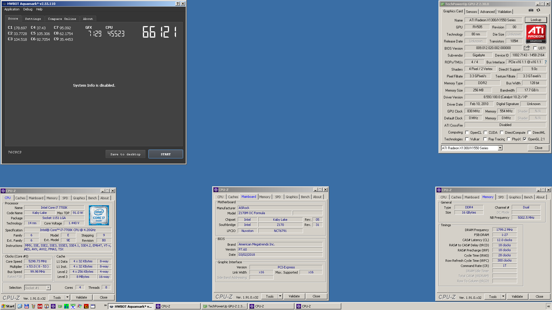
Task: Open the Socket #1 selection dropdown
Action: click(x=48, y=288)
